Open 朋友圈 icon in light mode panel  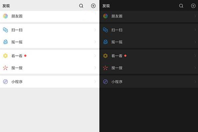[x=5, y=16]
